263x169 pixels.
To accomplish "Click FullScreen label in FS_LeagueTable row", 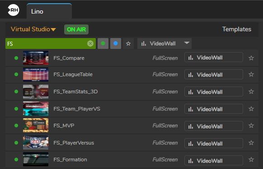I will point(165,74).
